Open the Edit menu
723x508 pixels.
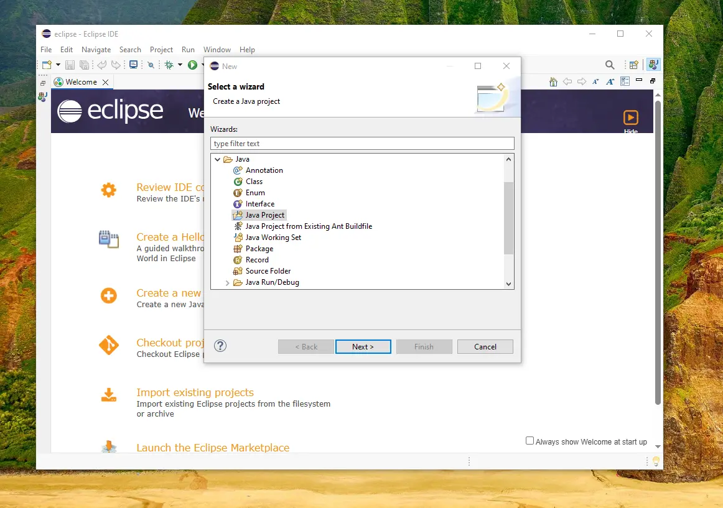point(67,50)
